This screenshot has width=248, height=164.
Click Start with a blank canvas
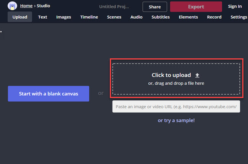(x=48, y=94)
